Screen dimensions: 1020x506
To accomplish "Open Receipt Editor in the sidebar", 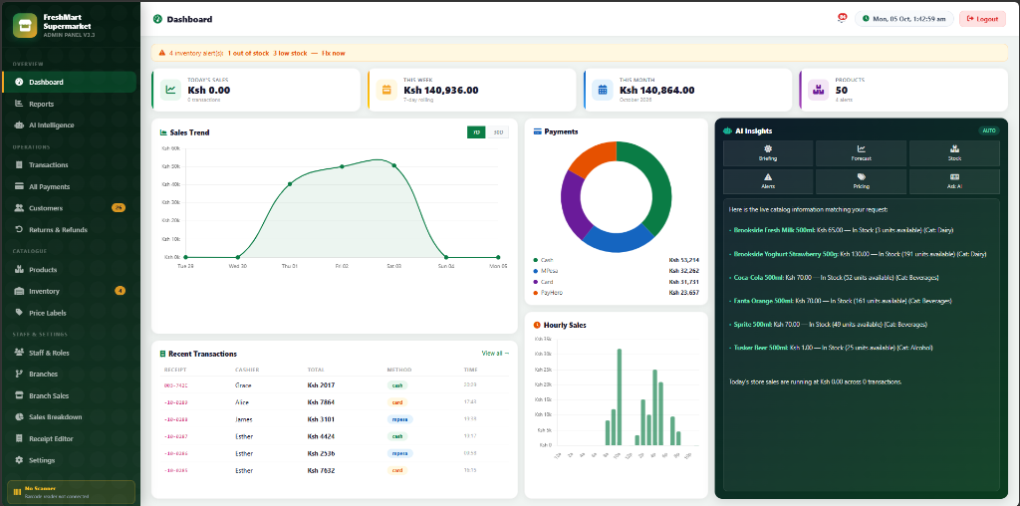I will pos(69,438).
